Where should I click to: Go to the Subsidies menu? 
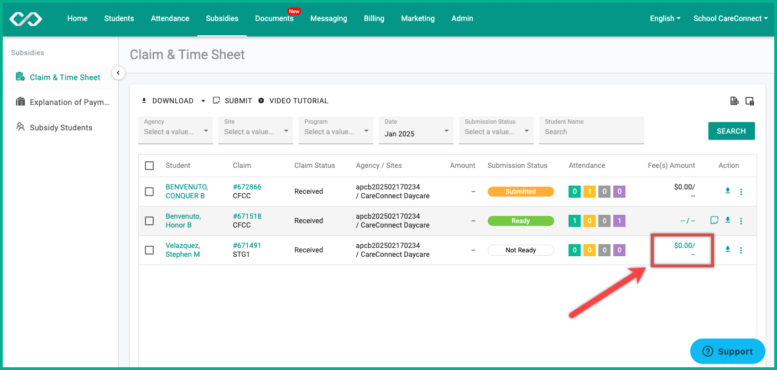tap(222, 18)
